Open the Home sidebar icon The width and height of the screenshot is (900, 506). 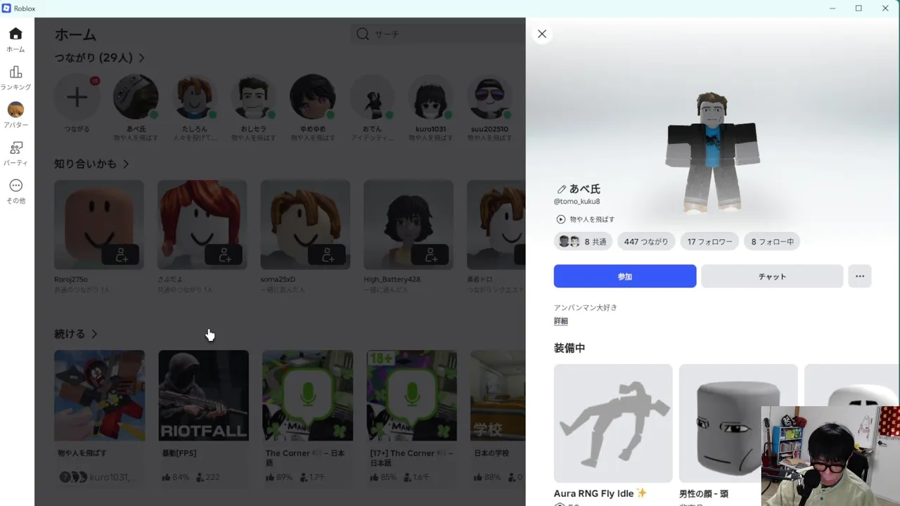click(x=15, y=34)
